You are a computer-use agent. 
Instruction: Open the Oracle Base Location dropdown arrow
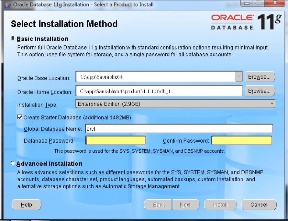239,76
